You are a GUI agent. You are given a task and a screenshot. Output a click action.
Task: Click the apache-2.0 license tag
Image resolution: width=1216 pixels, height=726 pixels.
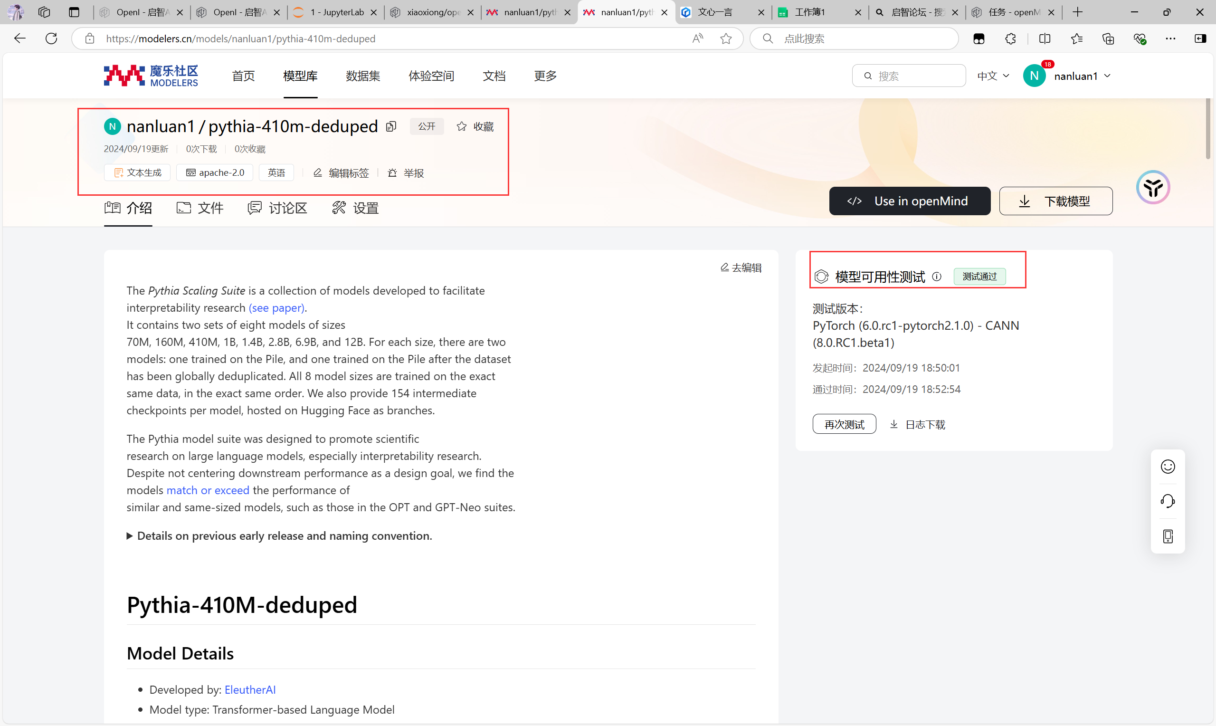pyautogui.click(x=215, y=172)
